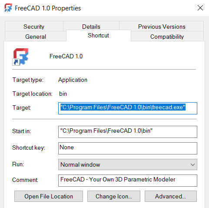Click the Shortcut tab

point(98,36)
